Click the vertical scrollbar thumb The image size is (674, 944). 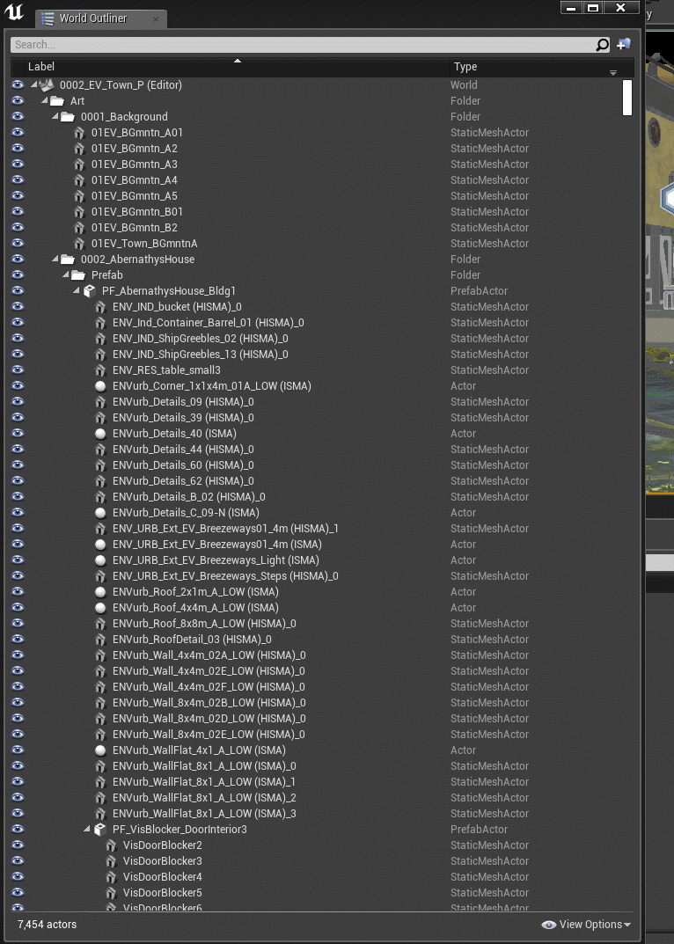[x=627, y=98]
